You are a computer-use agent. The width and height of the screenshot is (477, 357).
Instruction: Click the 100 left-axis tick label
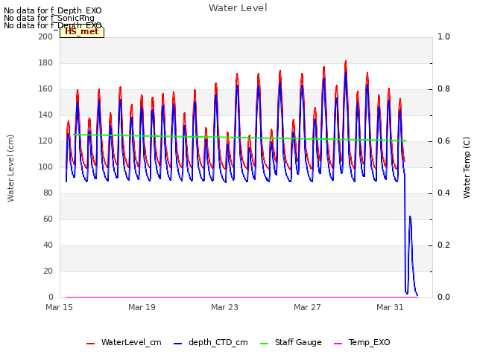(x=45, y=167)
